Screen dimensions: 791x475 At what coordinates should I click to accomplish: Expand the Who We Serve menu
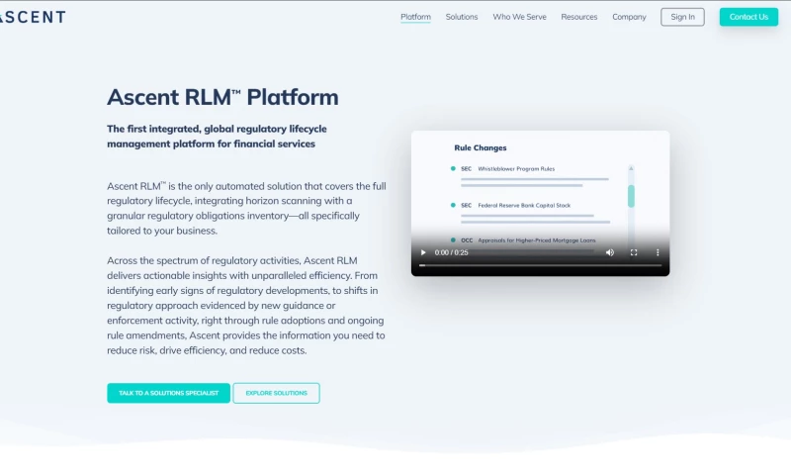click(519, 17)
